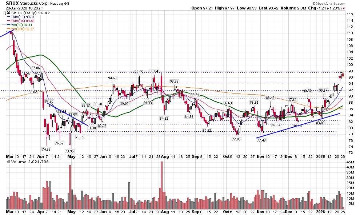Click the red down-arrow next to Chg

(x=344, y=8)
